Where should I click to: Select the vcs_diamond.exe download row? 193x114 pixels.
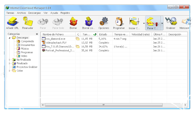pos(114,39)
